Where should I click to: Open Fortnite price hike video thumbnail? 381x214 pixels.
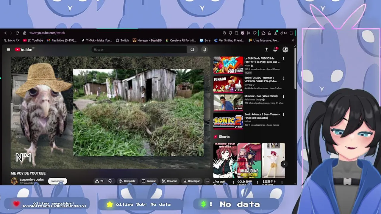(x=228, y=65)
